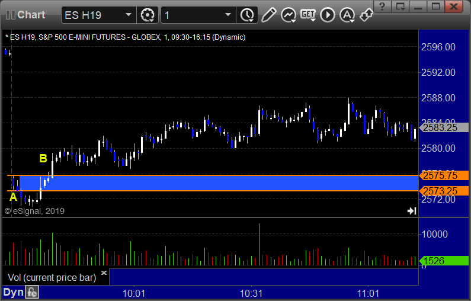
Task: Select the drawing tools pencil icon
Action: (x=268, y=15)
